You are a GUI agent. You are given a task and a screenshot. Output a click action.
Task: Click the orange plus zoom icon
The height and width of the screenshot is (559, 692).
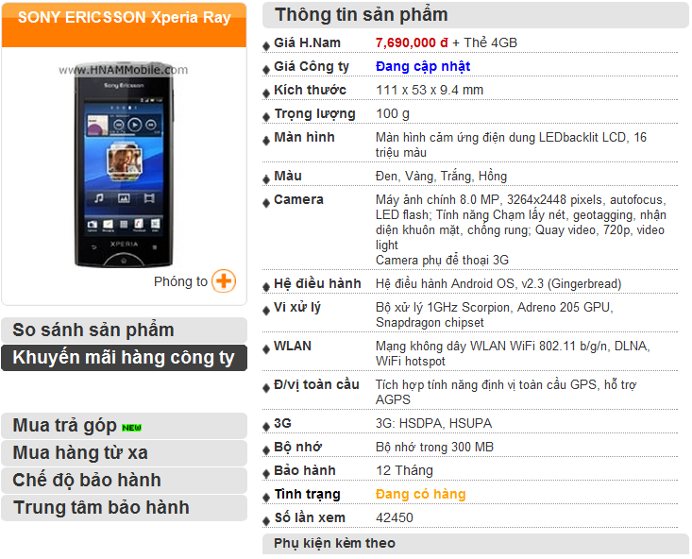[x=224, y=280]
